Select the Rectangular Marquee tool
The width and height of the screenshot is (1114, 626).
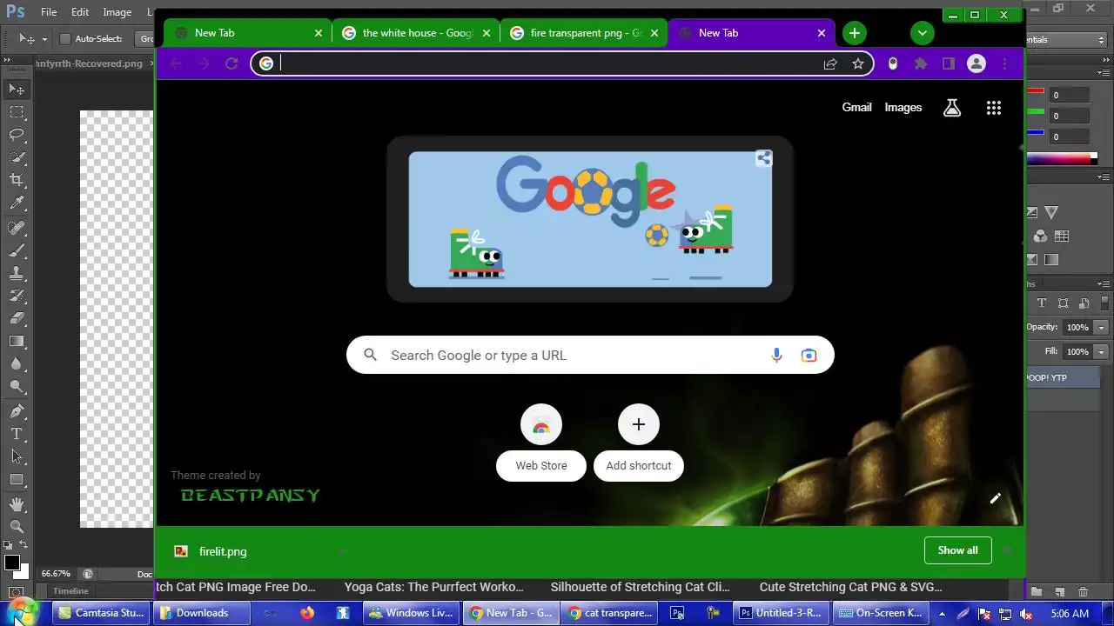(17, 112)
